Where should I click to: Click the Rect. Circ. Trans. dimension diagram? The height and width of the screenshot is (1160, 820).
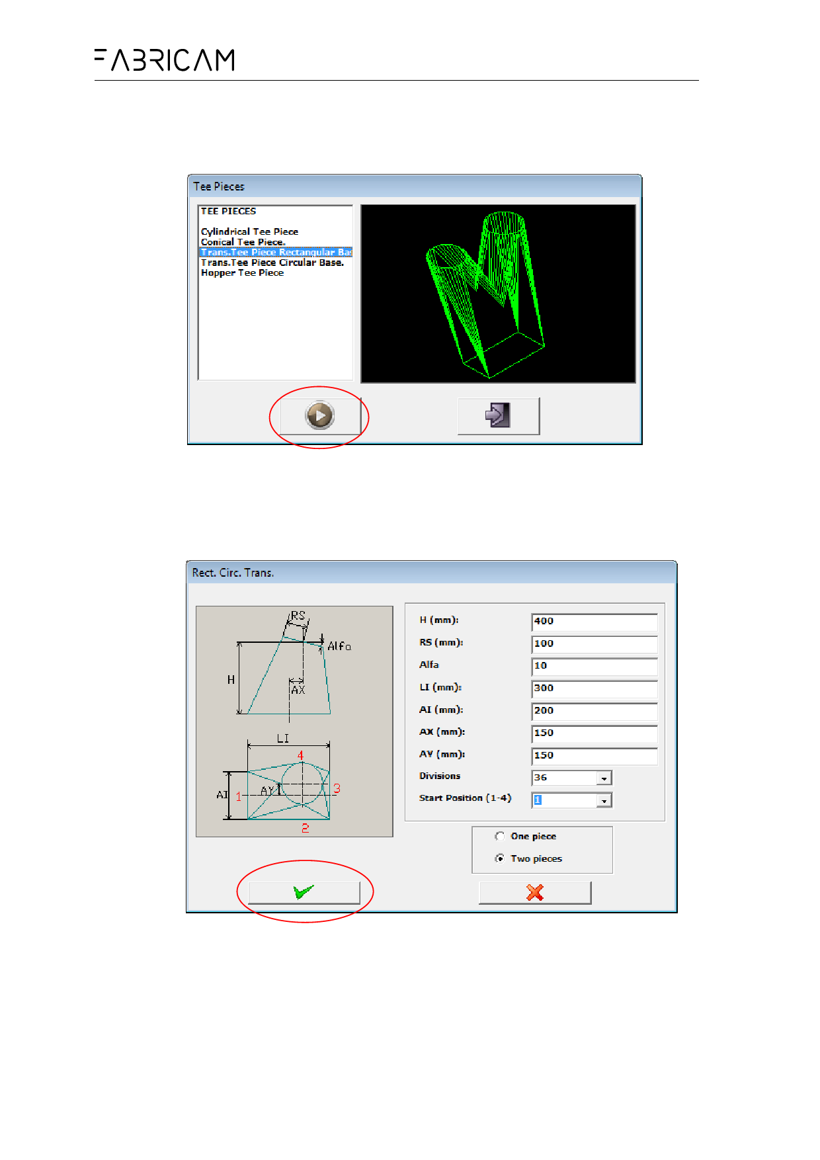[294, 721]
